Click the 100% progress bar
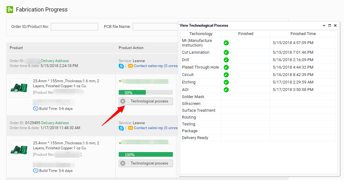 pos(146,155)
